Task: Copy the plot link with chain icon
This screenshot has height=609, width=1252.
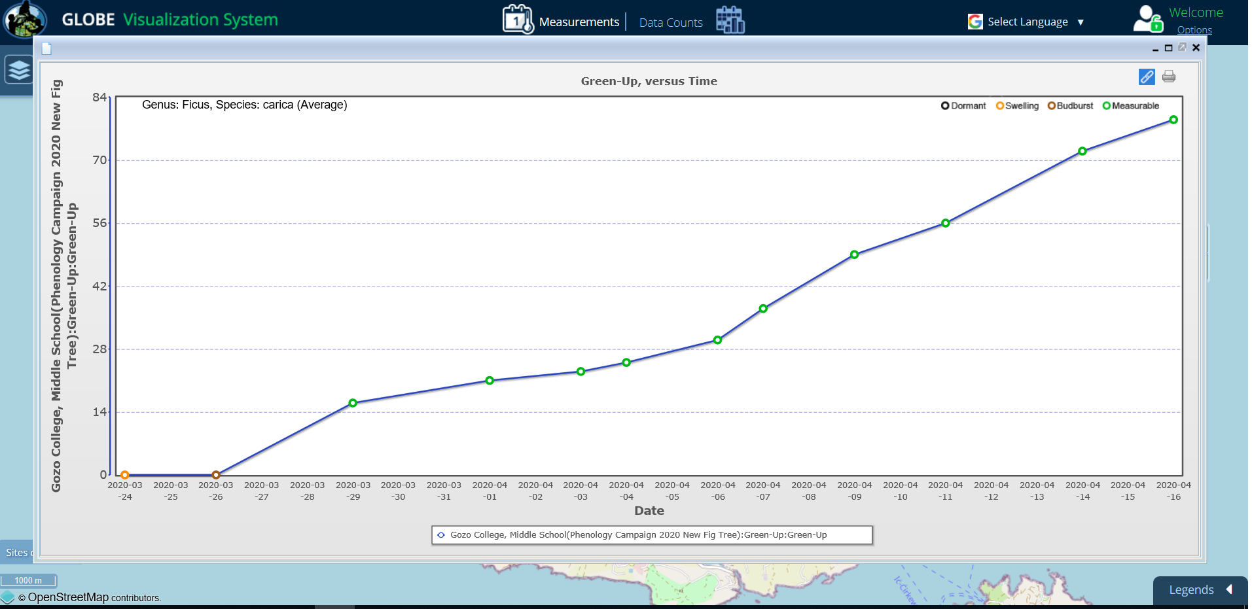Action: (x=1146, y=77)
